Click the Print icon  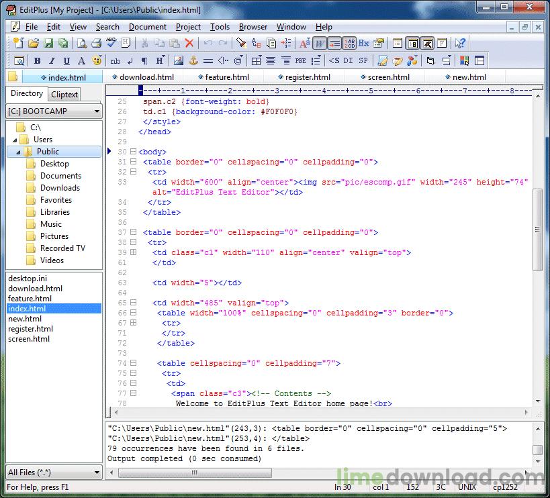coord(97,43)
